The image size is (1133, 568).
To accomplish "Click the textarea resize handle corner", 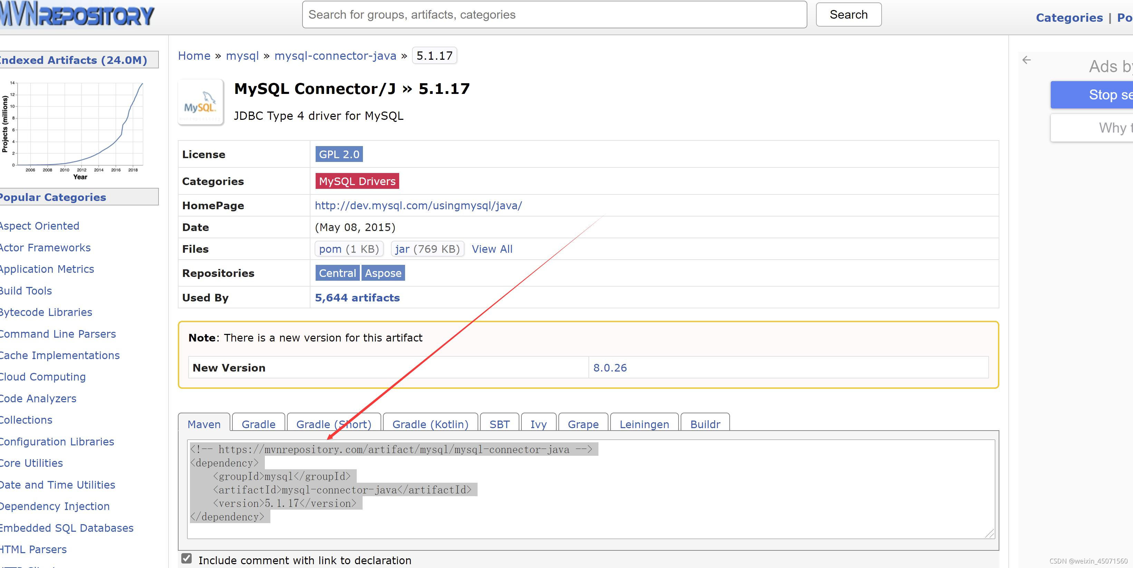I will 990,533.
